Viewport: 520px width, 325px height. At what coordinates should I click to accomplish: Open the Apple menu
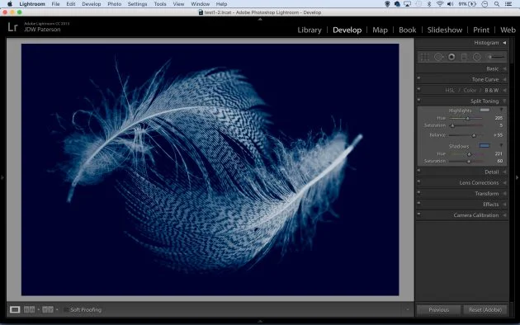coord(10,4)
